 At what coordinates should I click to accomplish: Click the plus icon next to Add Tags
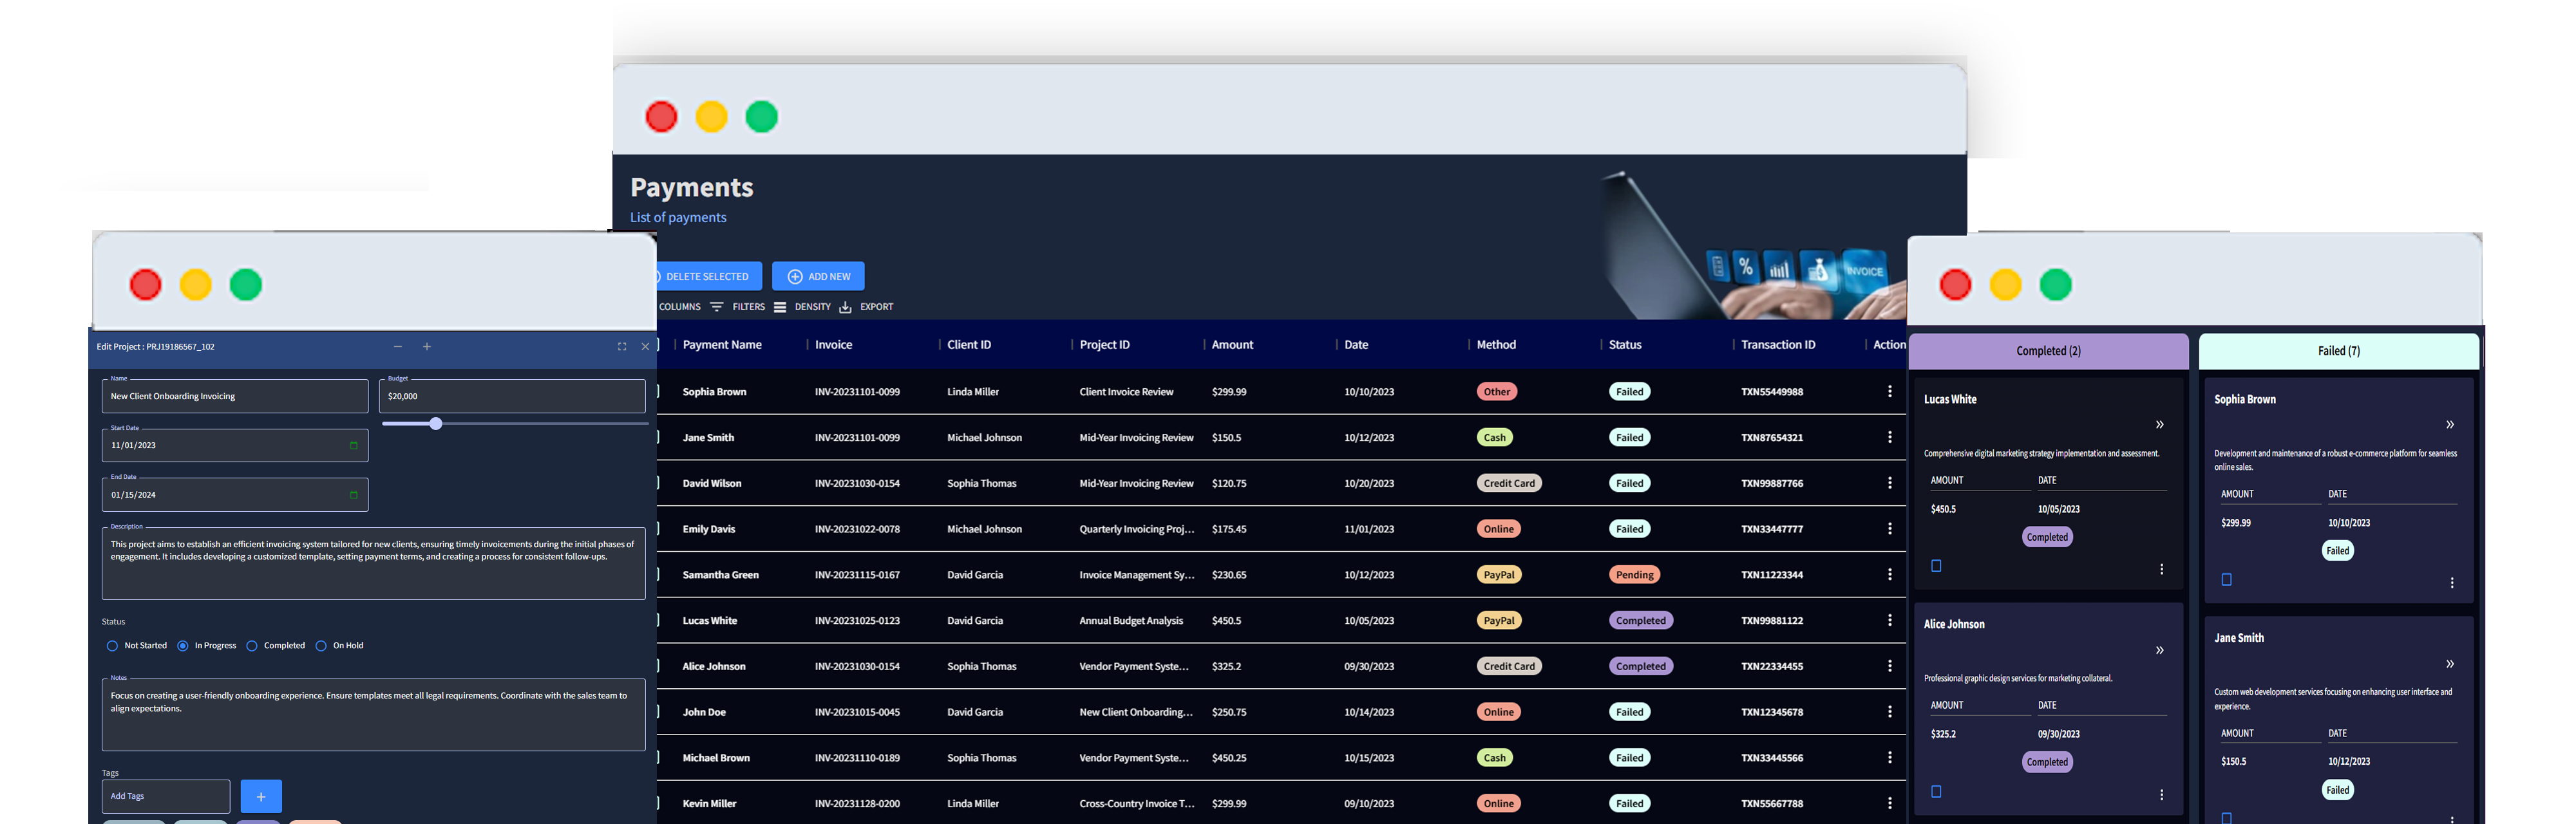coord(261,796)
